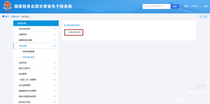Select the 税收减免 menu item
The height and width of the screenshot is (104, 210).
(x=36, y=46)
